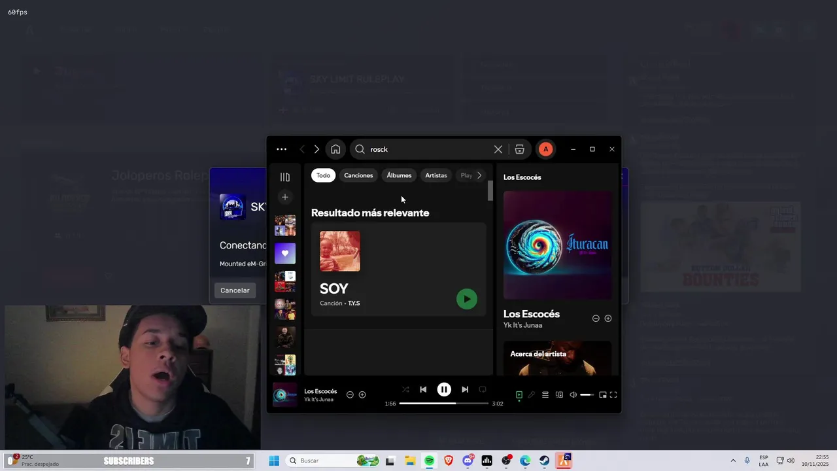Open Yk It's Junaa link in the right panel
This screenshot has height=471, width=837.
click(x=522, y=325)
